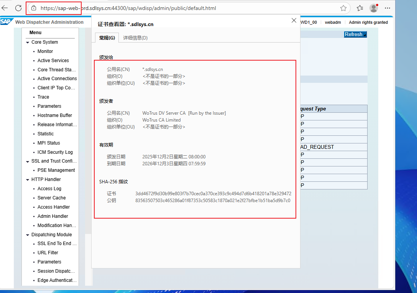Screen dimensions: 417x293
Task: Close the certificate viewer dialog
Action: click(x=294, y=21)
